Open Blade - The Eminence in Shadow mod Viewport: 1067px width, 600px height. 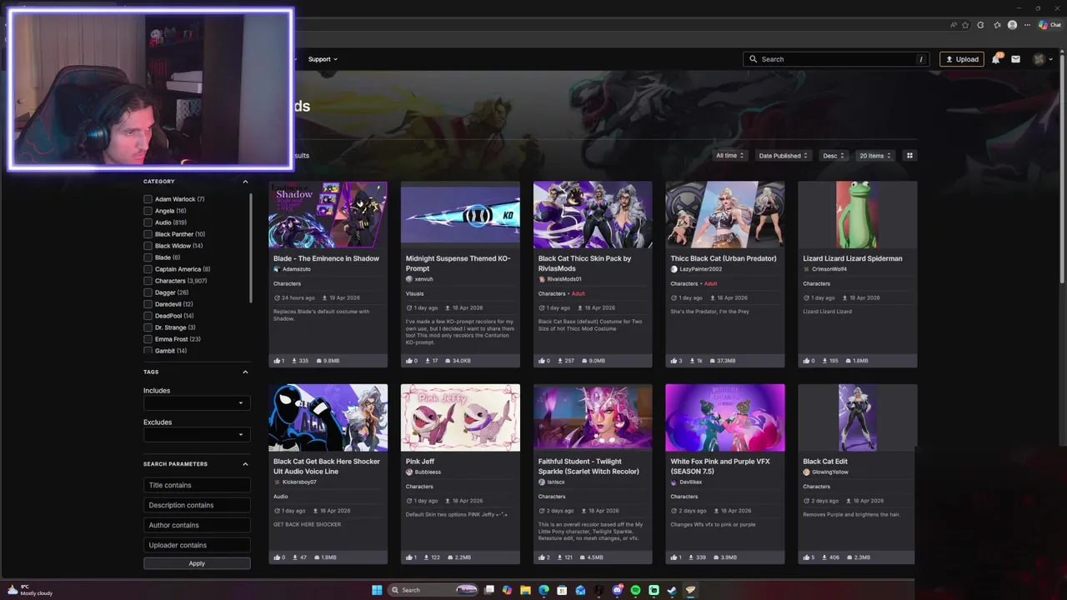[x=326, y=258]
